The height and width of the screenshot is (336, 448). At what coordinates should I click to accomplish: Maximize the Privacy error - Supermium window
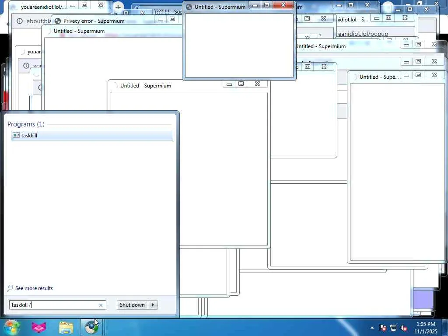172,19
